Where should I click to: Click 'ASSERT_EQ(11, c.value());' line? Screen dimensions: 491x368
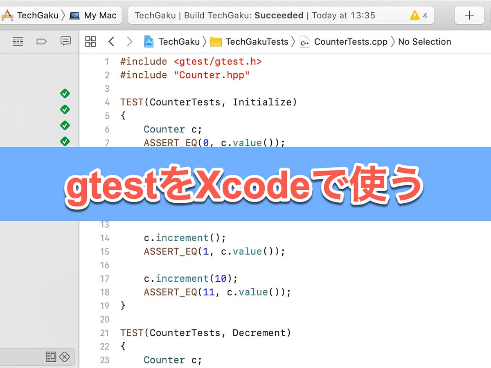[x=217, y=292]
